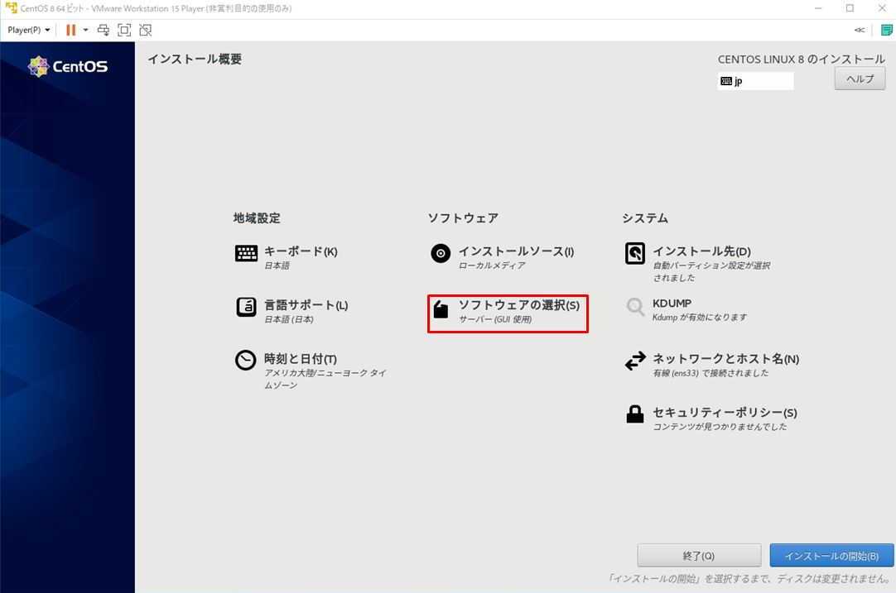The width and height of the screenshot is (896, 593).
Task: Click the Send Ctrl+Alt+Del VMware icon
Action: point(104,30)
